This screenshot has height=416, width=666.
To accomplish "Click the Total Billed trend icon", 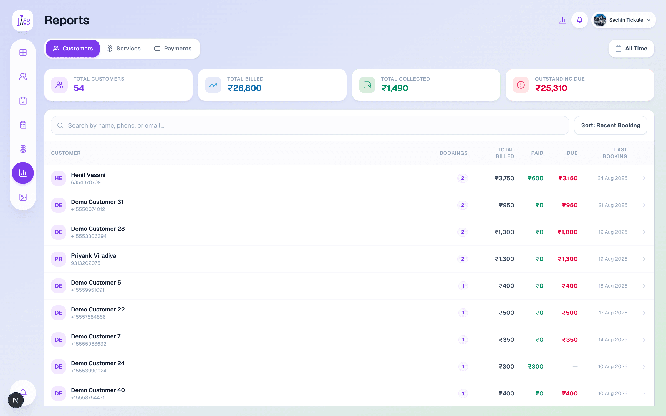I will pyautogui.click(x=213, y=85).
